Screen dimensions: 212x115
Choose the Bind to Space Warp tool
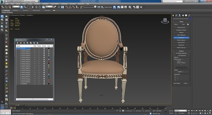pyautogui.click(x=10, y=7)
